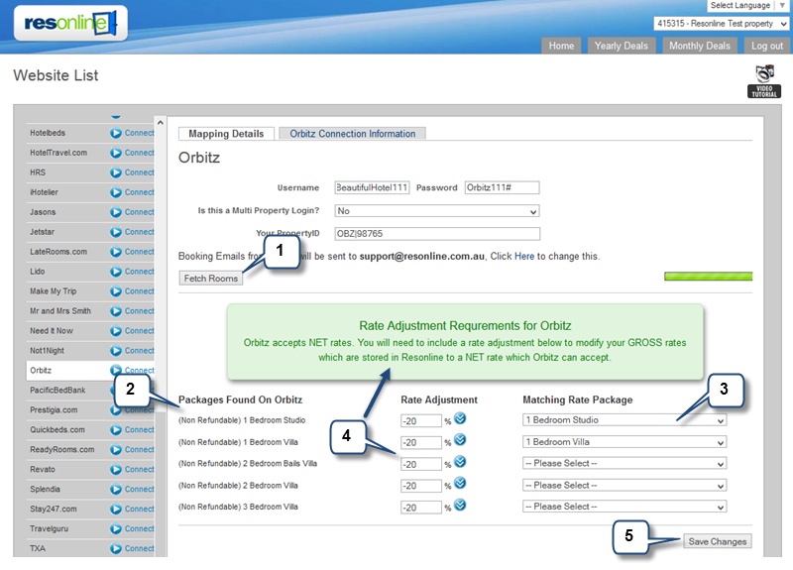
Task: Click the Password input field
Action: (x=502, y=187)
